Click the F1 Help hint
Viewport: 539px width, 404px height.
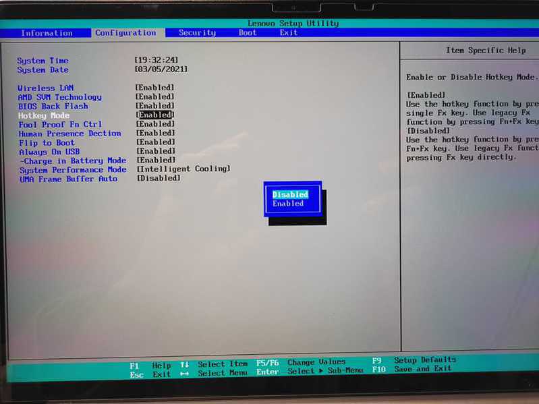point(150,366)
